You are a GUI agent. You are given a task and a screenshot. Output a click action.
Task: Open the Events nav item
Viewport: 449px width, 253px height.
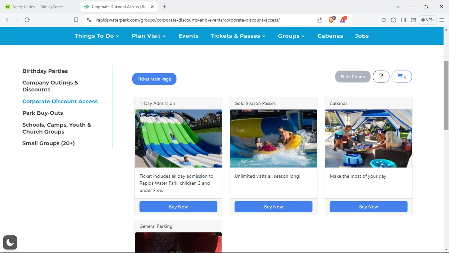pyautogui.click(x=189, y=36)
